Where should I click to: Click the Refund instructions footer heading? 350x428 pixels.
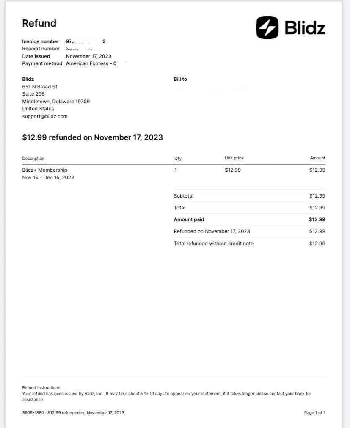tap(41, 387)
